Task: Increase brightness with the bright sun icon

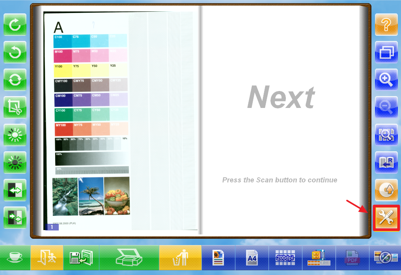Action: tap(15, 135)
